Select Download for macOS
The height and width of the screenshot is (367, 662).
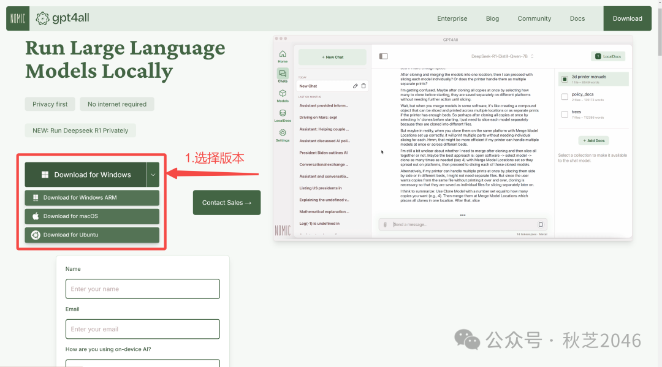(92, 216)
